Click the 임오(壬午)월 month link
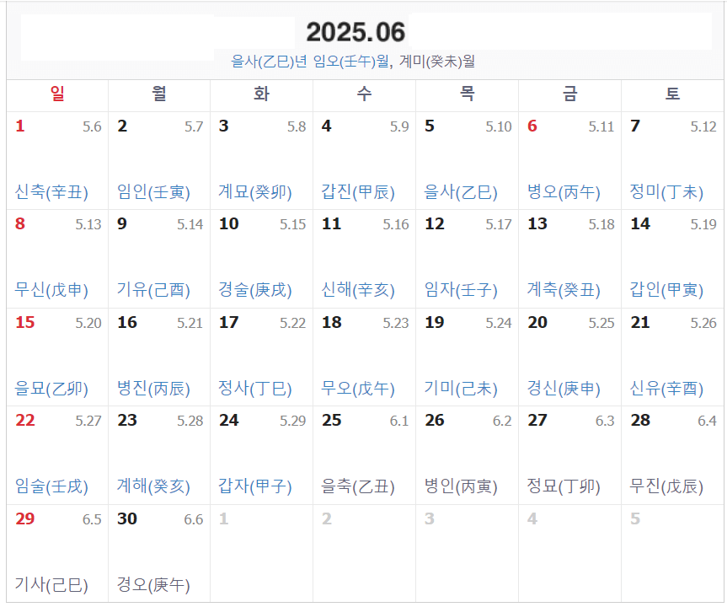The height and width of the screenshot is (607, 727). pyautogui.click(x=351, y=62)
